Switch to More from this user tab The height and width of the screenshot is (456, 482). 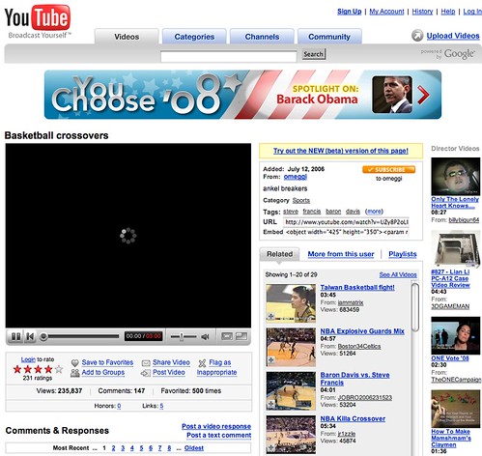[x=341, y=254]
